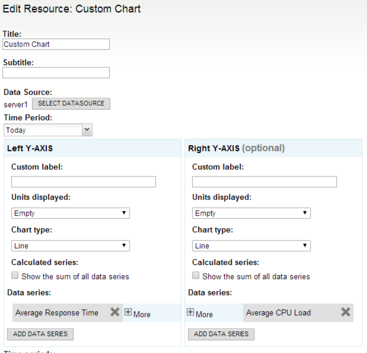
Task: Open Left Y-axis Chart type dropdown
Action: (x=70, y=246)
